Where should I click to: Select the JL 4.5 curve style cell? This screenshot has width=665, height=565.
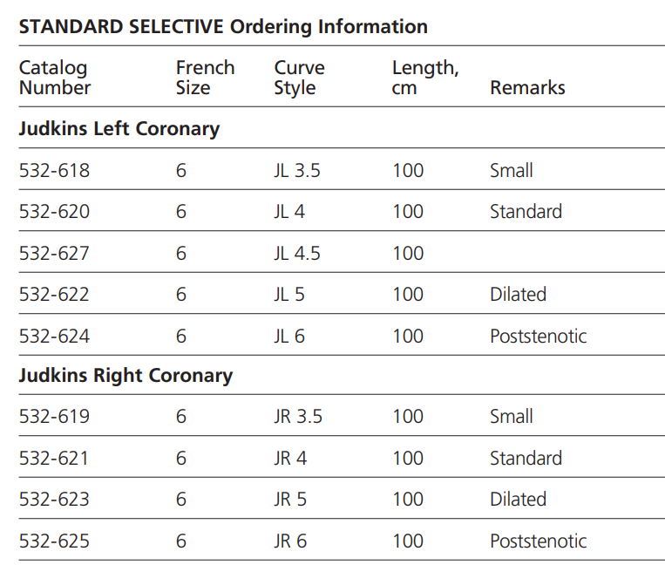[297, 254]
